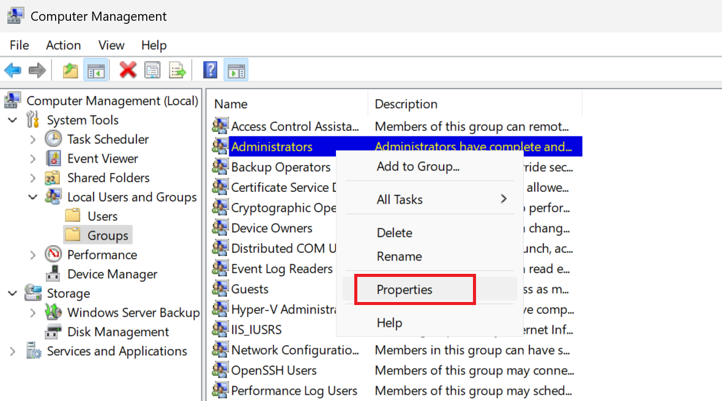Click the Back arrow toolbar icon
722x401 pixels.
pyautogui.click(x=13, y=70)
